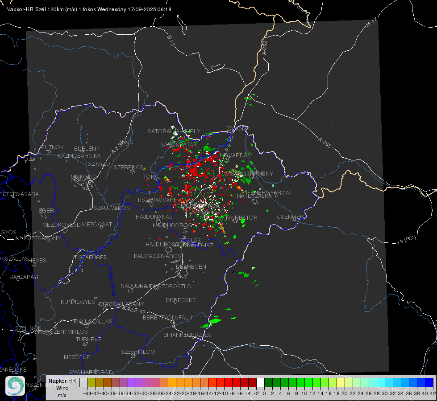Screen dimensions: 437x401
Task: Click the KISÚJSZÁLLÁS label
Action: [93, 321]
